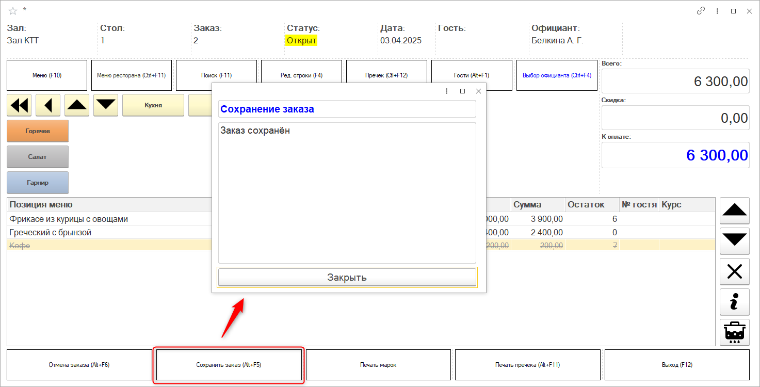Open the dialog's three-dot options menu
The width and height of the screenshot is (760, 387).
tap(446, 91)
